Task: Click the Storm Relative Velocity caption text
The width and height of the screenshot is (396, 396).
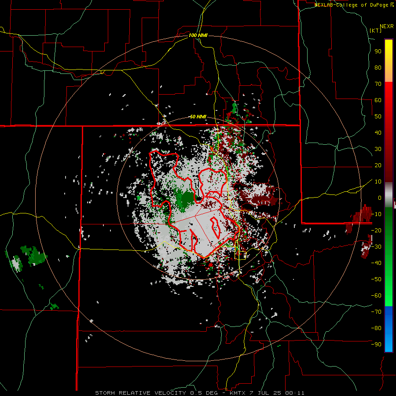Action: pos(199,393)
